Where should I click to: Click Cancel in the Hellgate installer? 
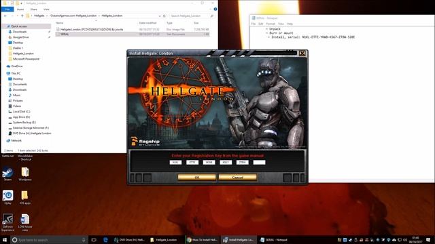click(237, 178)
